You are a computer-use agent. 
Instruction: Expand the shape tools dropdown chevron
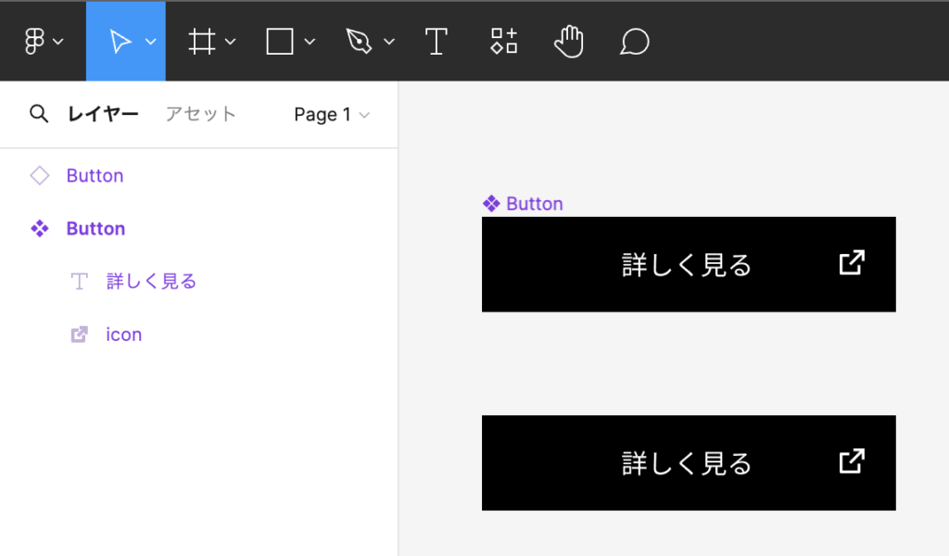310,42
